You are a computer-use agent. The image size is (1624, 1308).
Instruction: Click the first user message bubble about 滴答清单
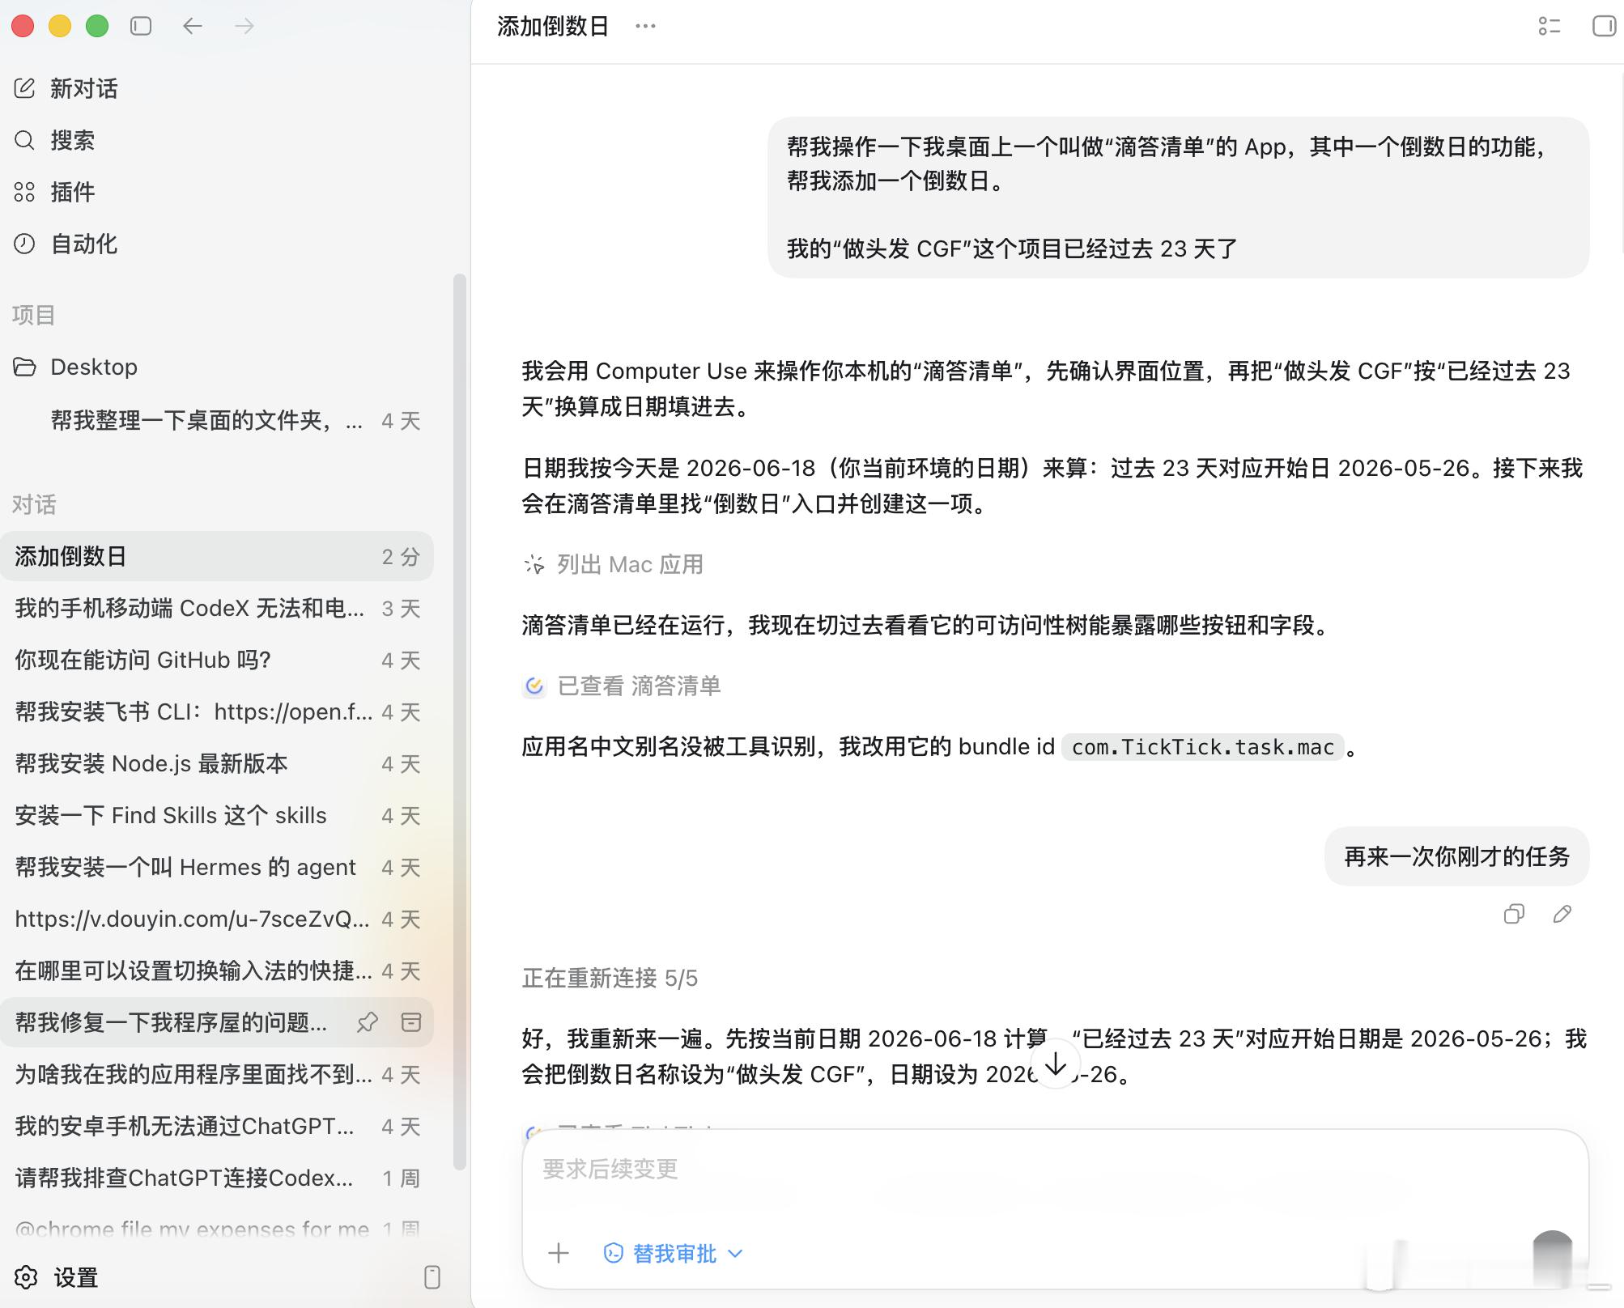click(x=1178, y=197)
